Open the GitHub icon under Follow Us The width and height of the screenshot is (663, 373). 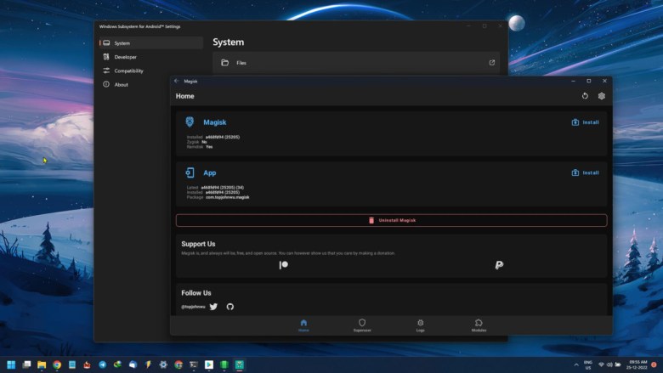(x=230, y=307)
